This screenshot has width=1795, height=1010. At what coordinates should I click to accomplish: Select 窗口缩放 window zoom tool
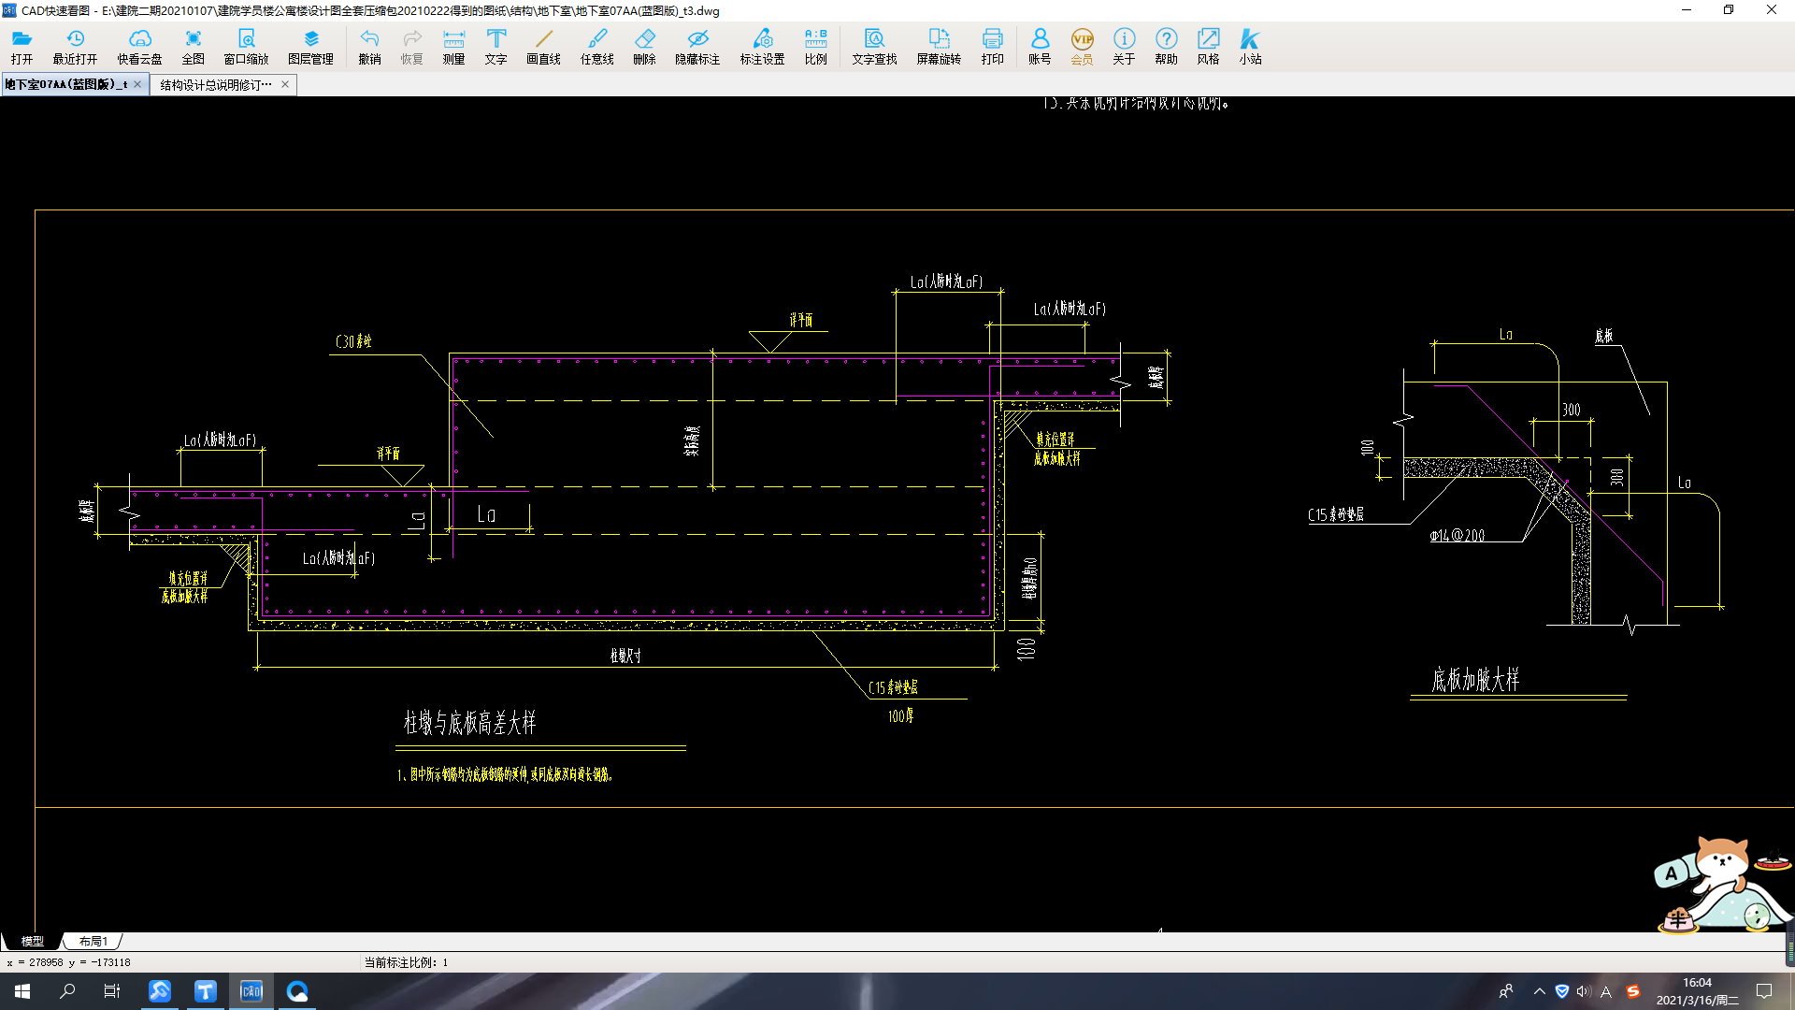click(246, 47)
